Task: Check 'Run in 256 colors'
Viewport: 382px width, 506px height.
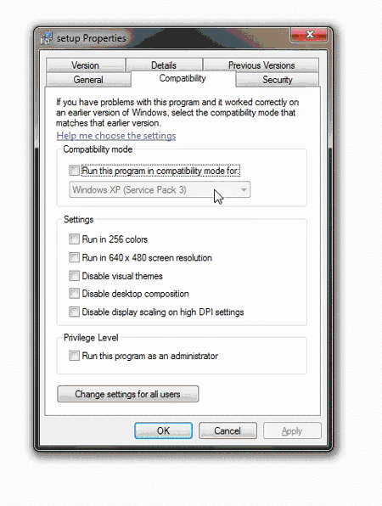Action: coord(74,239)
